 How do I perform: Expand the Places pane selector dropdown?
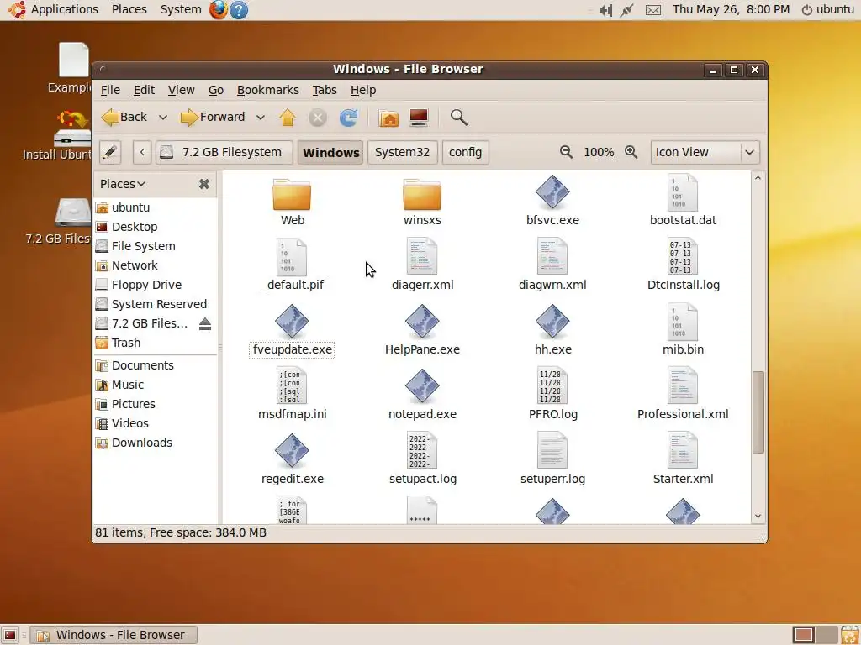point(123,184)
